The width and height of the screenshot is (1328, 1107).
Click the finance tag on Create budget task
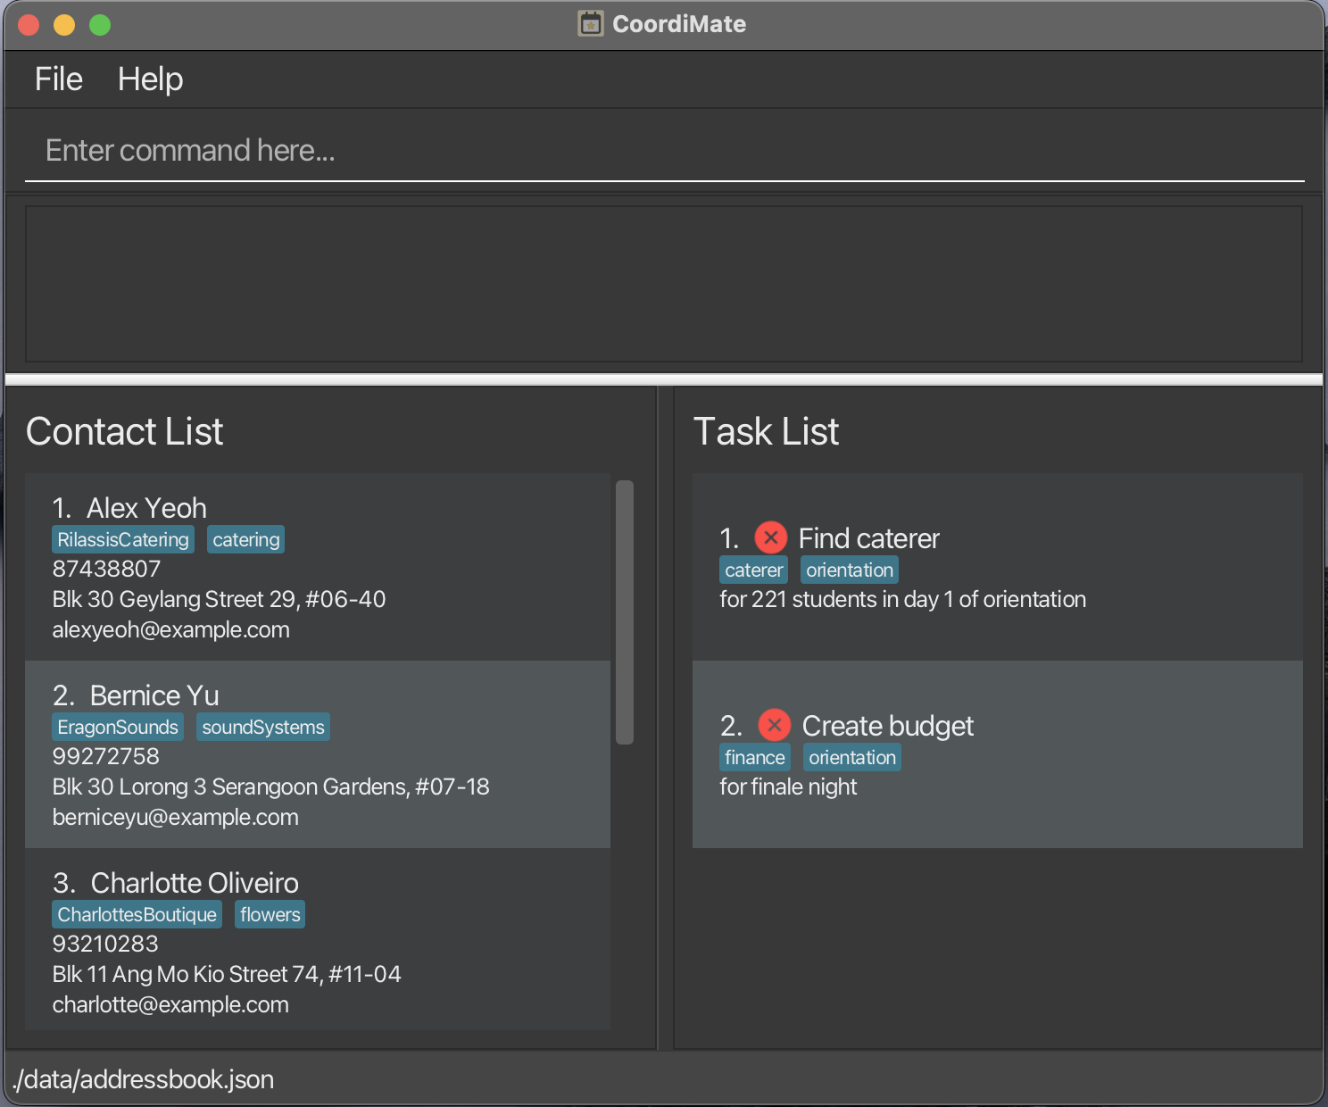point(754,758)
